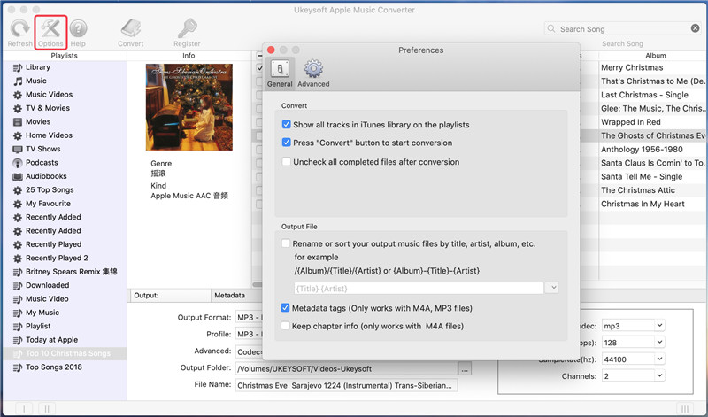Click the rename pattern text field
This screenshot has width=708, height=417.
click(x=418, y=288)
